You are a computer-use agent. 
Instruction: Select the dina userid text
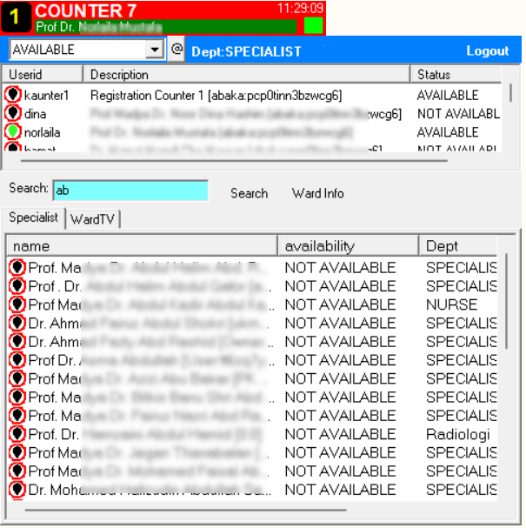[36, 114]
